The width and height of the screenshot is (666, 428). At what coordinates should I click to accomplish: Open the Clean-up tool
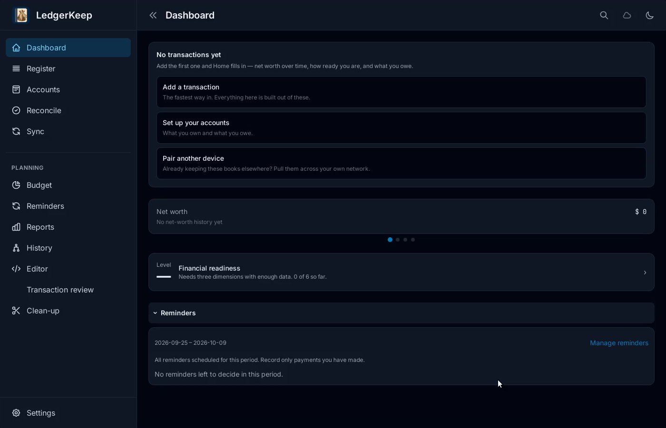[68, 311]
